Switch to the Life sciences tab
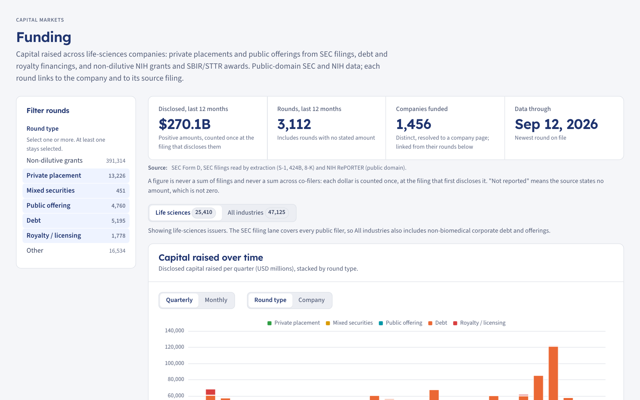The height and width of the screenshot is (400, 640). pos(186,213)
